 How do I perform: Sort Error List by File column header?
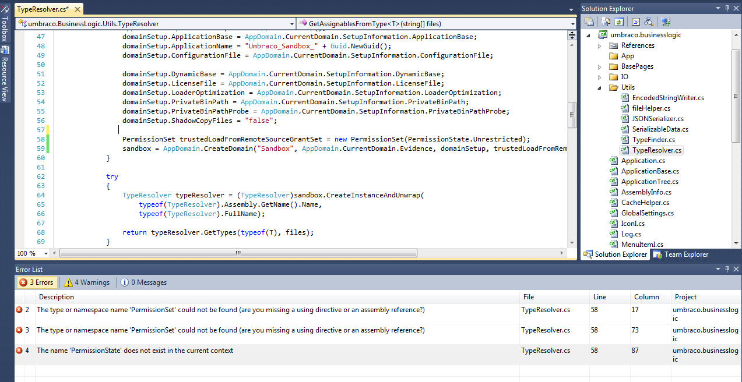(x=554, y=297)
